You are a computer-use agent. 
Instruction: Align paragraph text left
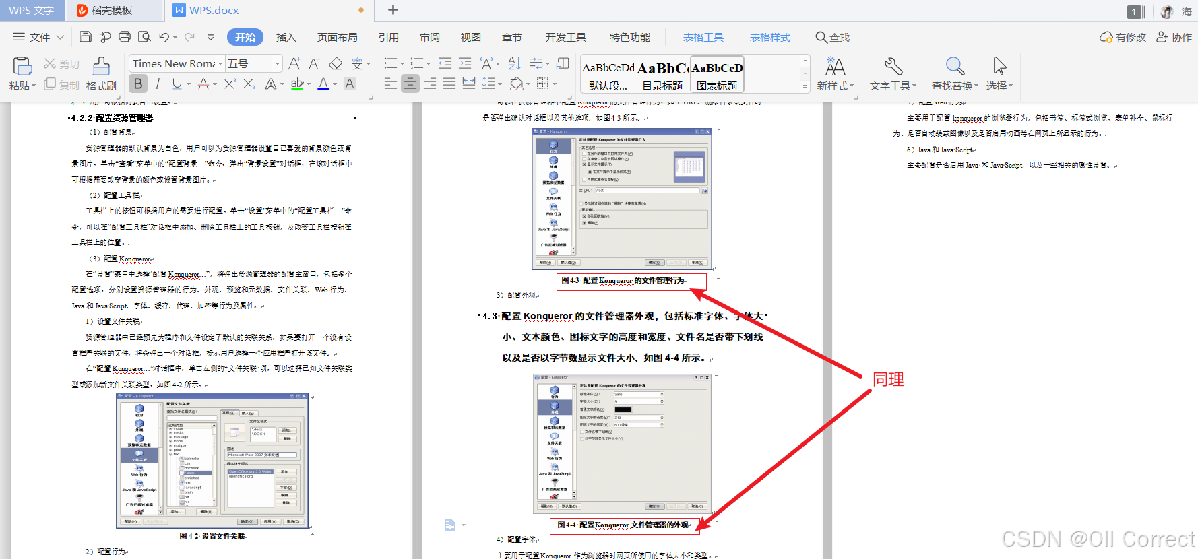pos(391,84)
